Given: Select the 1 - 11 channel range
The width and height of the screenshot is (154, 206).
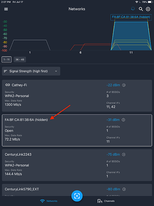Looking at the screenshot, I should click(7, 59).
